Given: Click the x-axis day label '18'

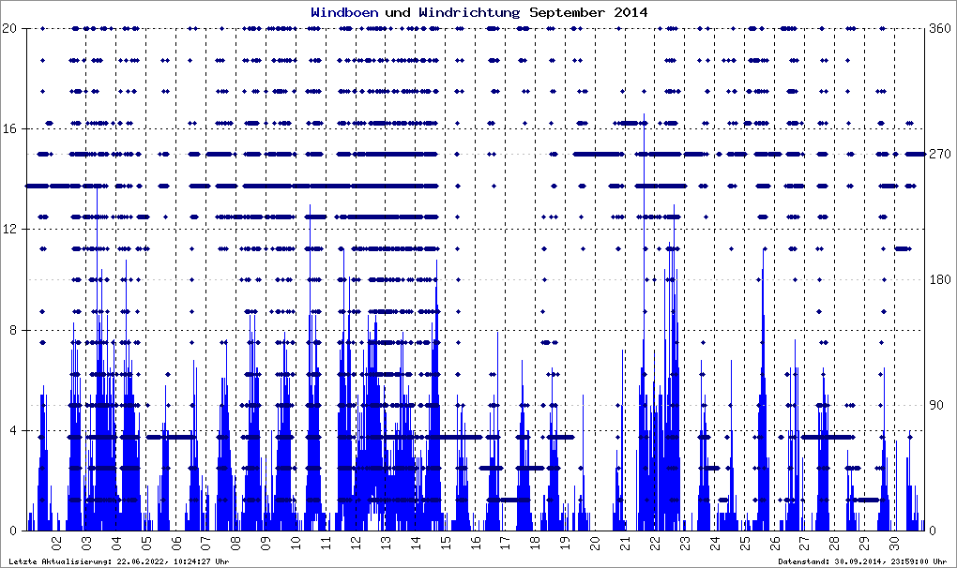Looking at the screenshot, I should pyautogui.click(x=535, y=543).
